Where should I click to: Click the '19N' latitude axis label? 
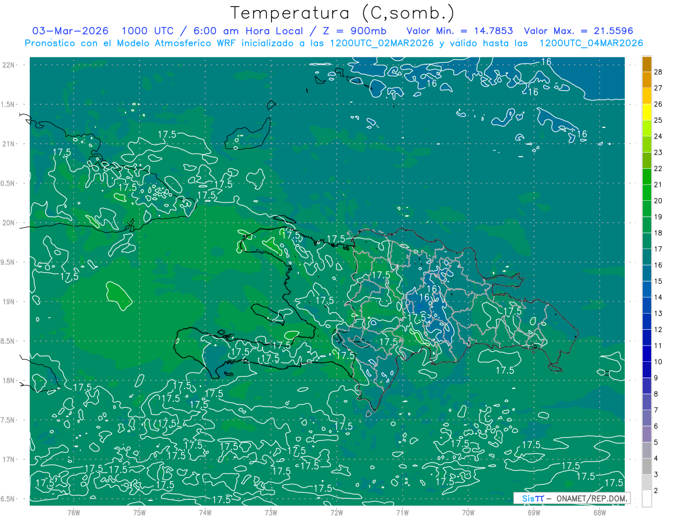pyautogui.click(x=10, y=302)
